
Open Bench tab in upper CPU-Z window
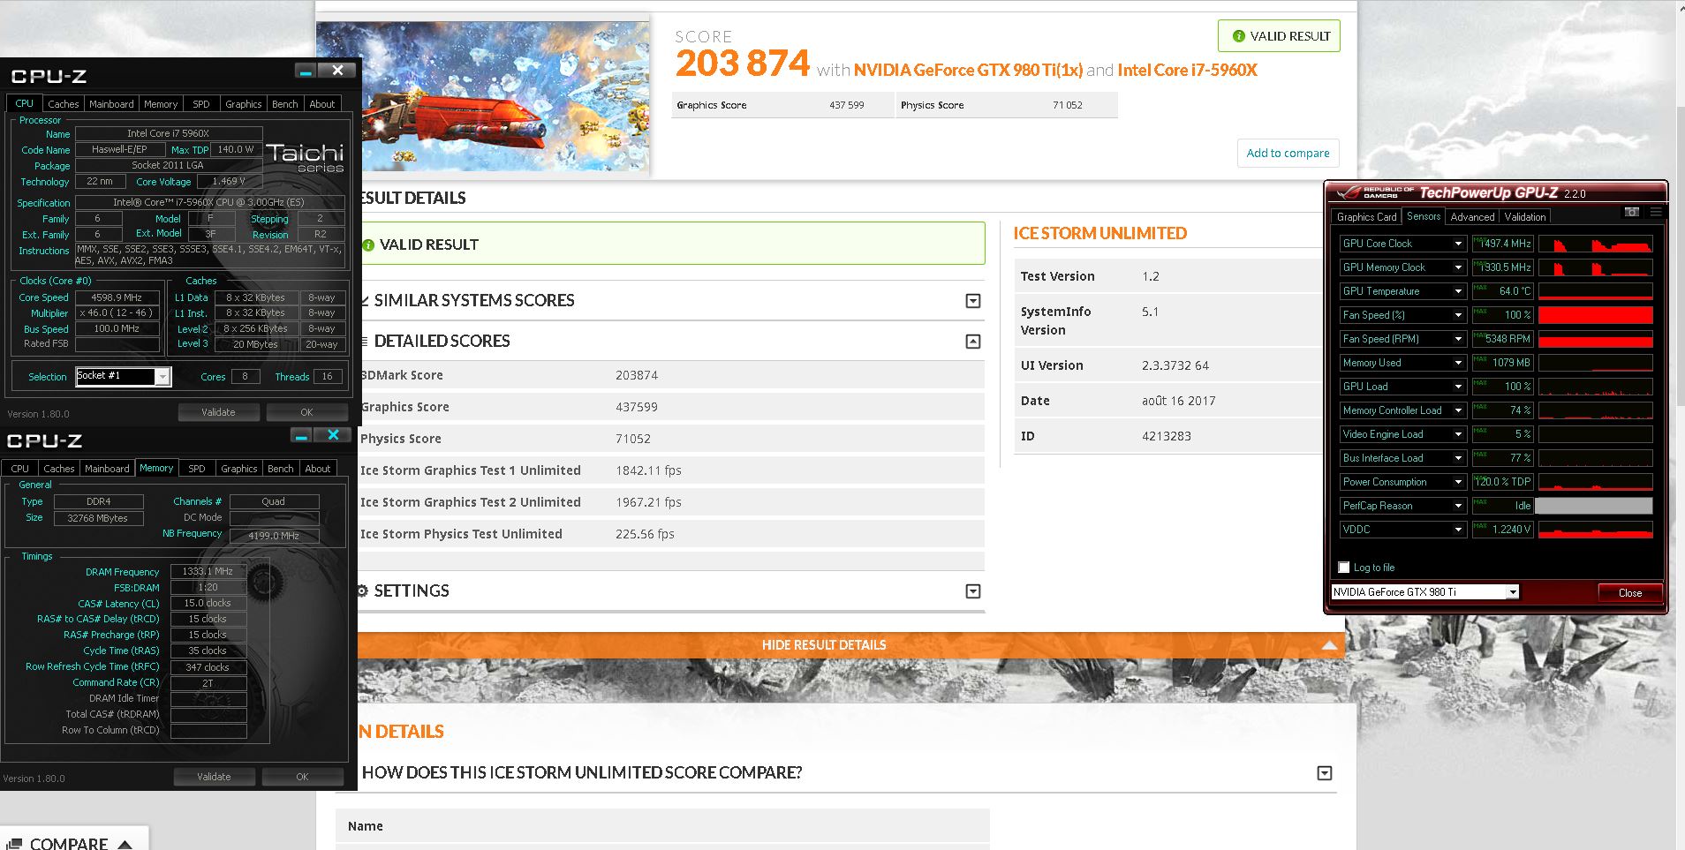284,104
